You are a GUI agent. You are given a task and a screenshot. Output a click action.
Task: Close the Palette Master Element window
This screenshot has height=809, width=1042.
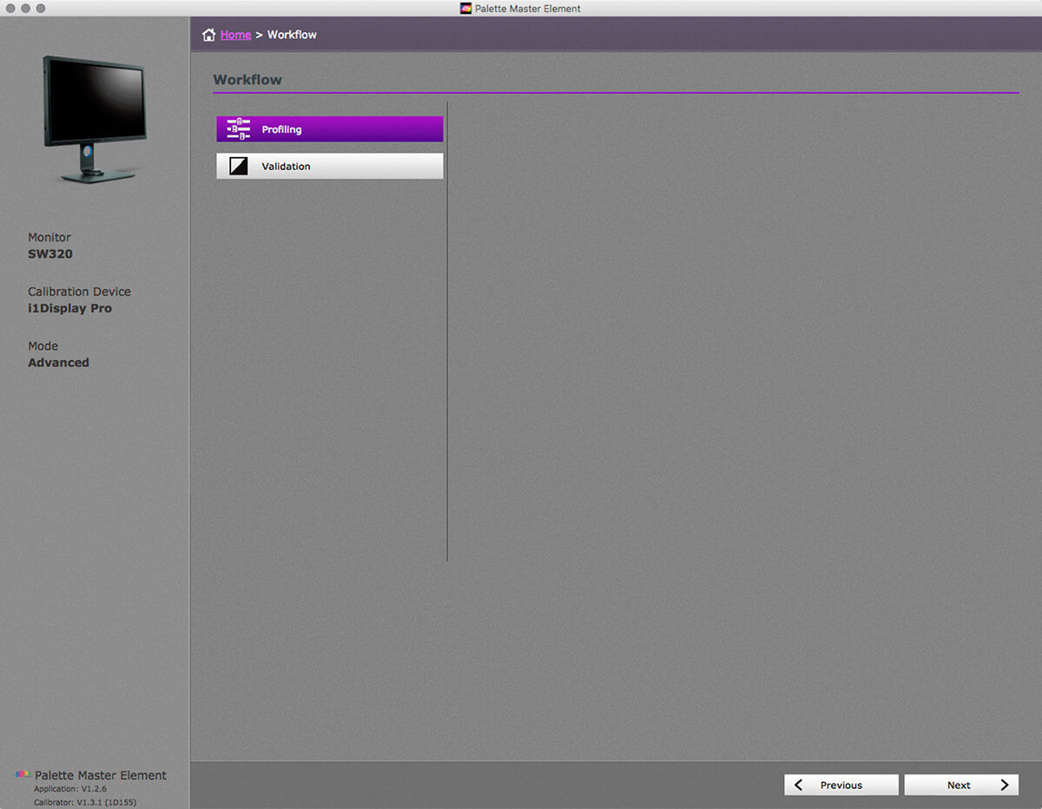pyautogui.click(x=10, y=8)
